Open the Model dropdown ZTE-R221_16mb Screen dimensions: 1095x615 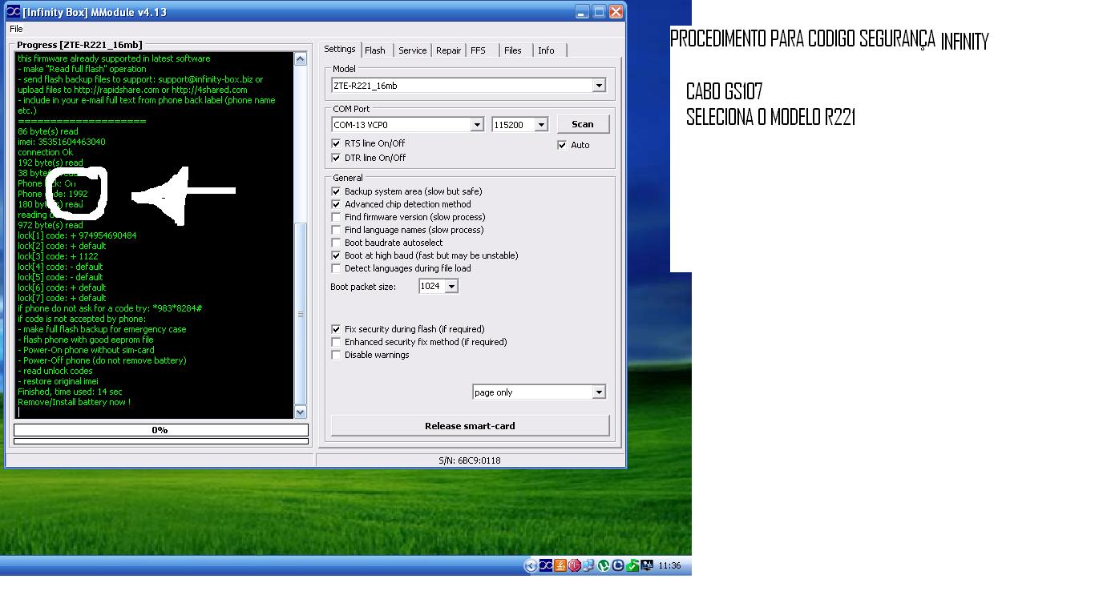click(x=599, y=86)
